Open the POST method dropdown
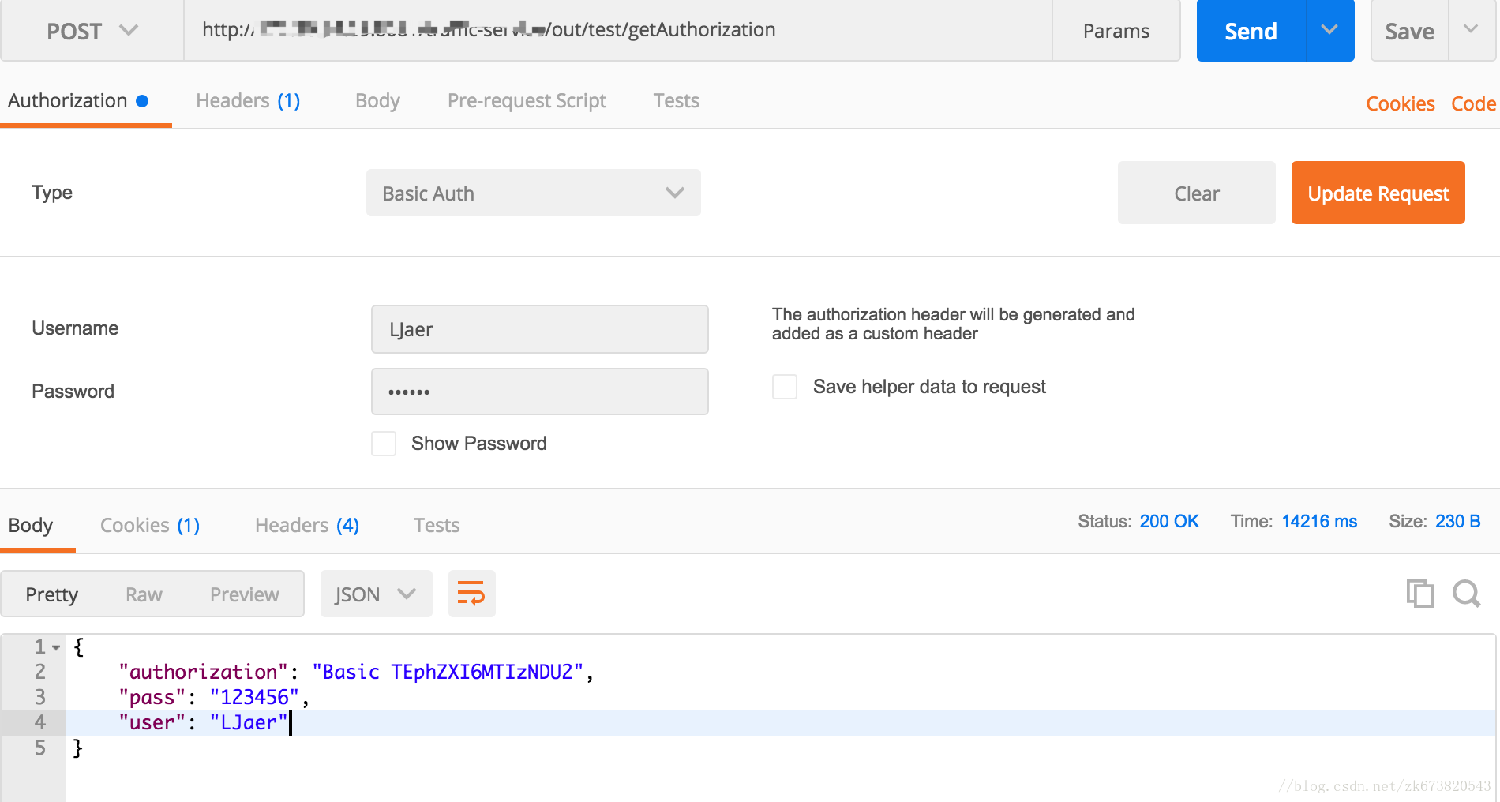This screenshot has width=1500, height=802. [92, 31]
